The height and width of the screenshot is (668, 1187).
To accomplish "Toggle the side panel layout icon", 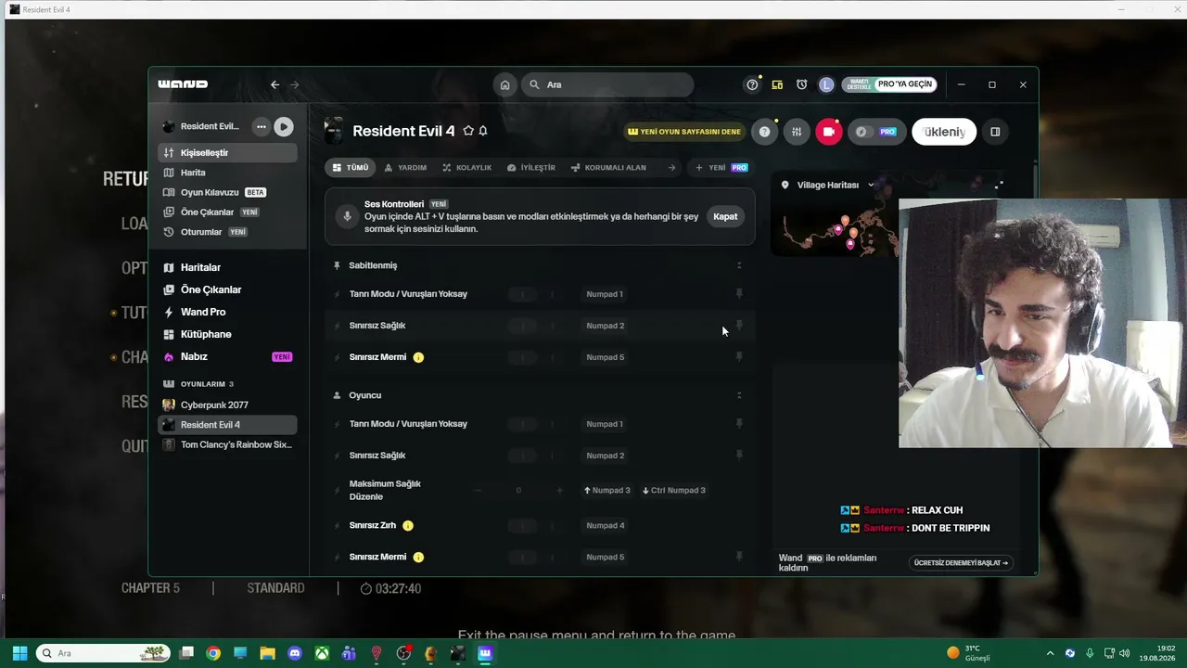I will tap(995, 132).
